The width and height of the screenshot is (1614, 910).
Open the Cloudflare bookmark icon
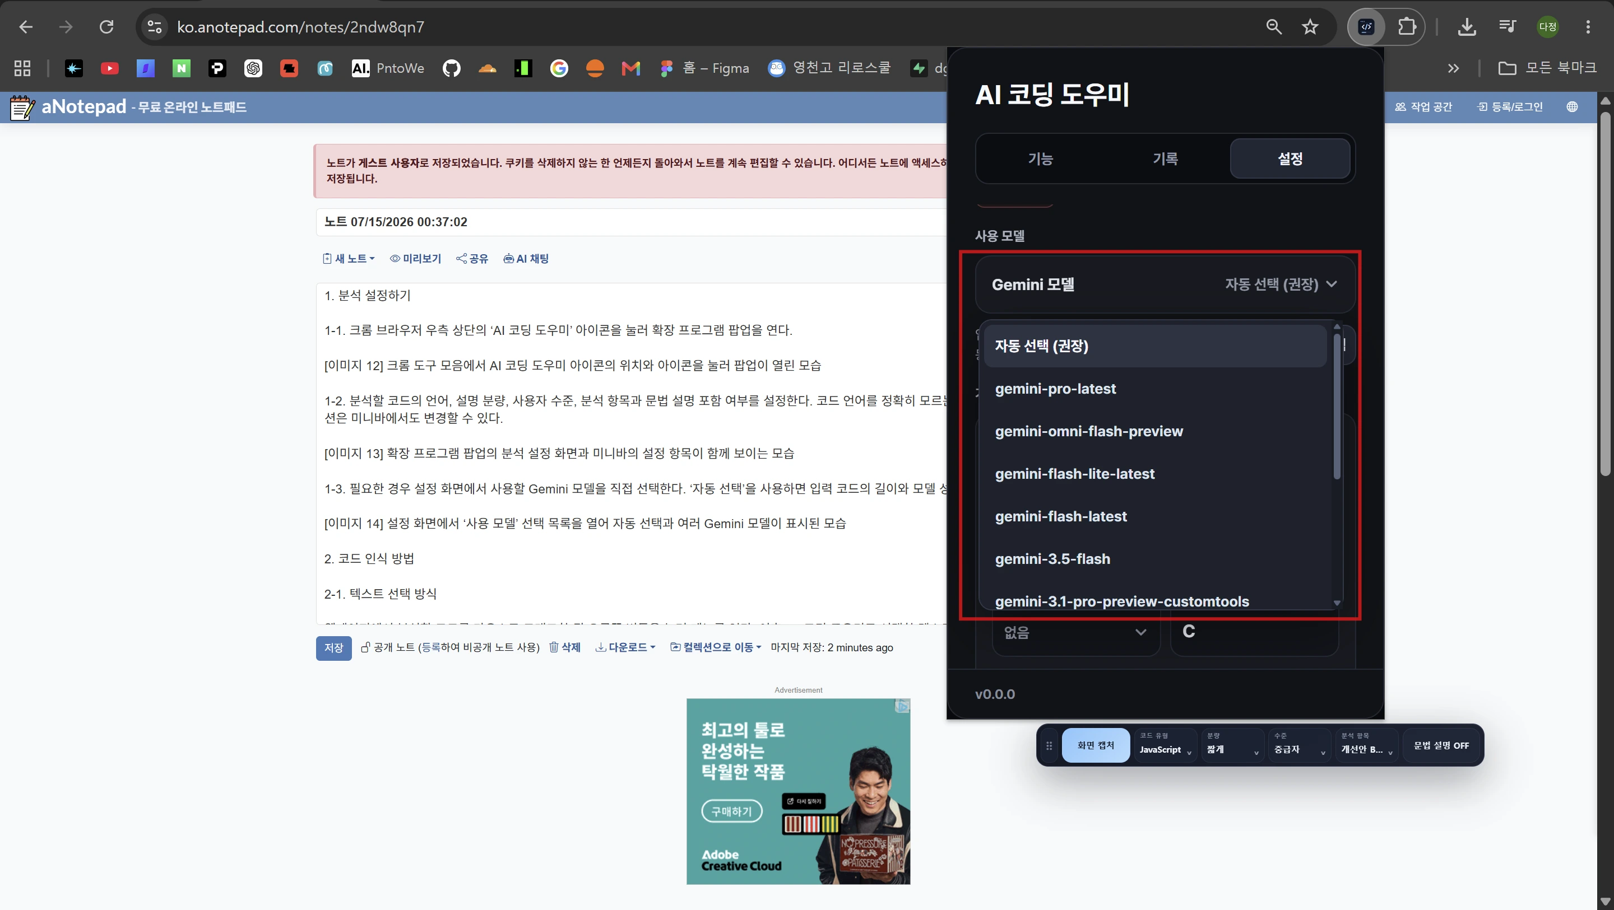[487, 68]
